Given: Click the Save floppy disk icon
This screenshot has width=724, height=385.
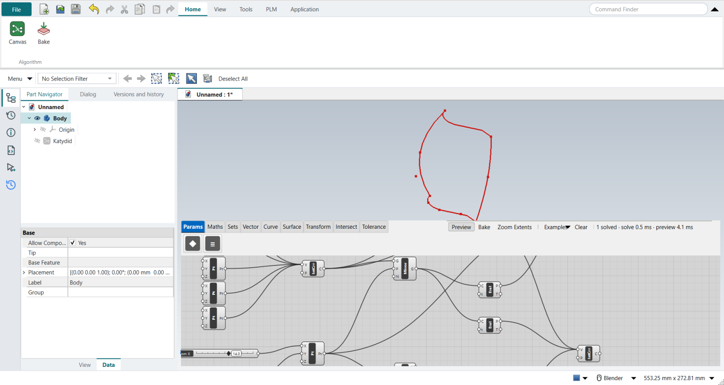Looking at the screenshot, I should click(76, 9).
